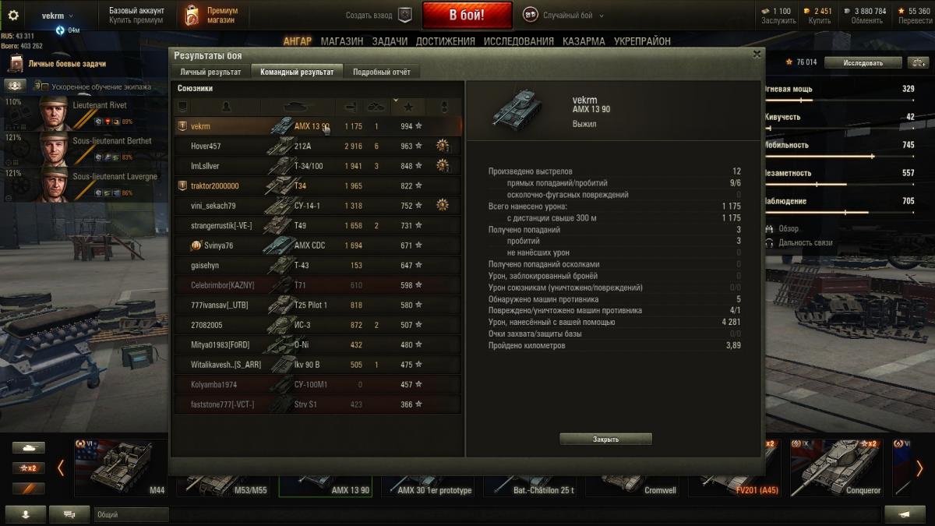Toggle the x2 experience tank filter
Viewport: 935px width, 526px height.
(28, 468)
